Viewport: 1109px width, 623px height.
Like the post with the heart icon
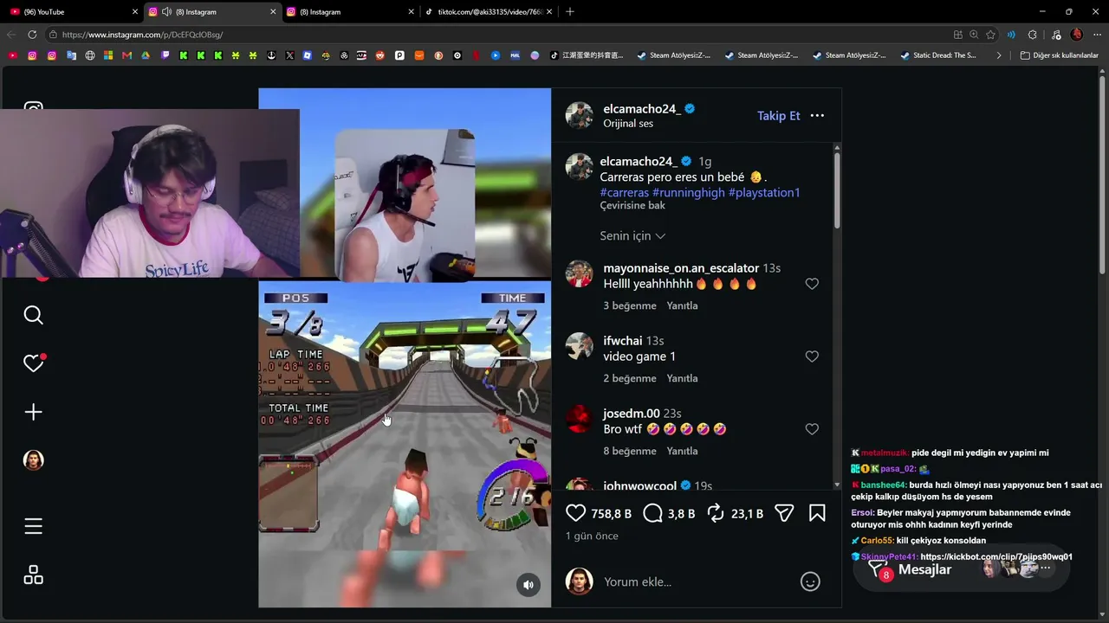[x=576, y=513]
